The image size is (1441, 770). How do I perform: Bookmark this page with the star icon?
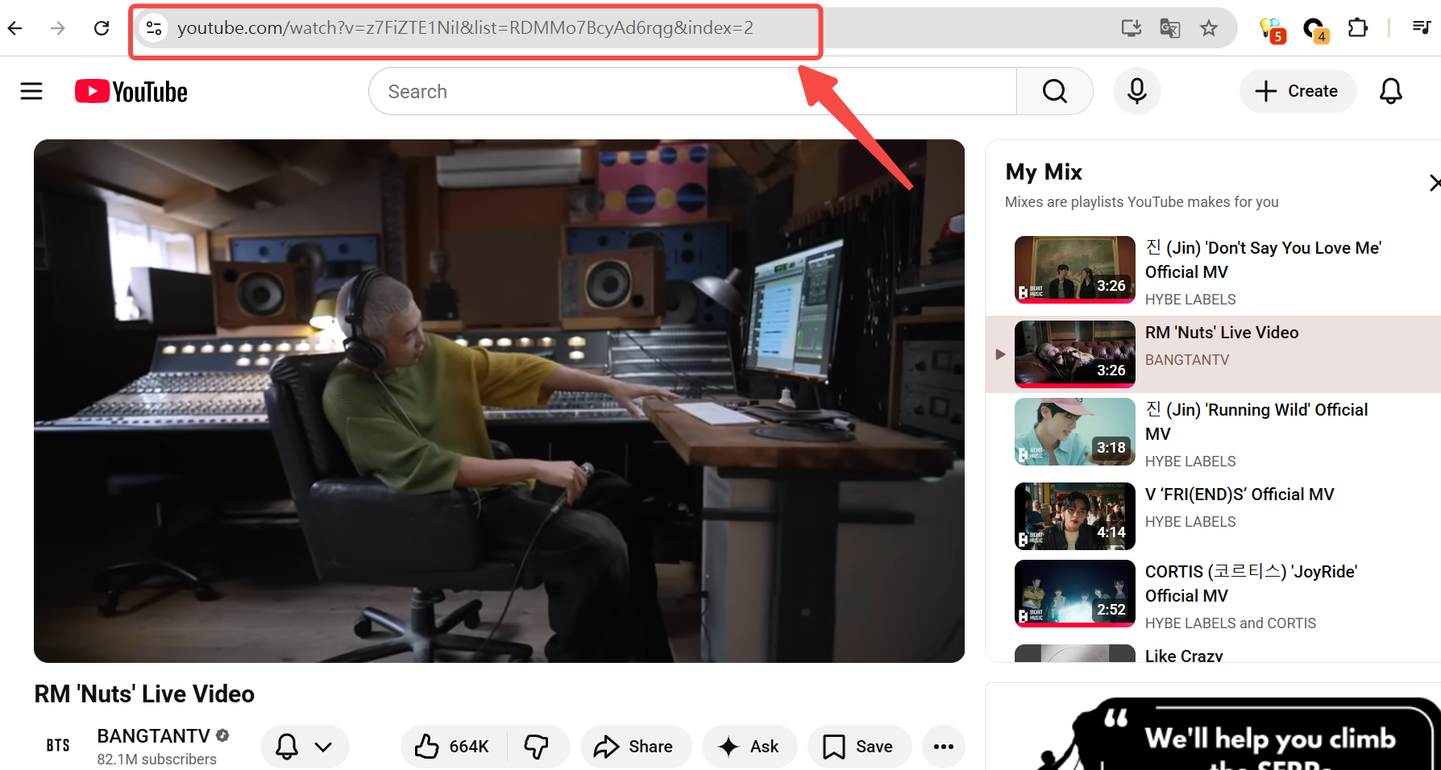(1208, 27)
